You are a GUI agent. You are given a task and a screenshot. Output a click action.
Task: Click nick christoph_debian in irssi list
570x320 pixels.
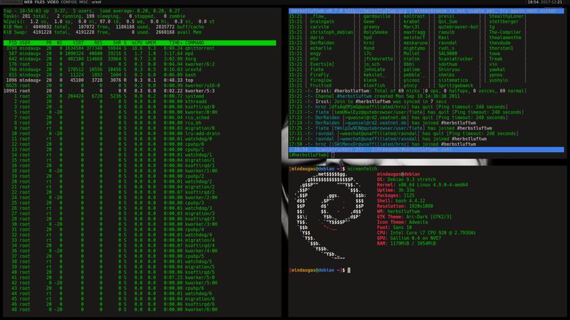point(331,32)
